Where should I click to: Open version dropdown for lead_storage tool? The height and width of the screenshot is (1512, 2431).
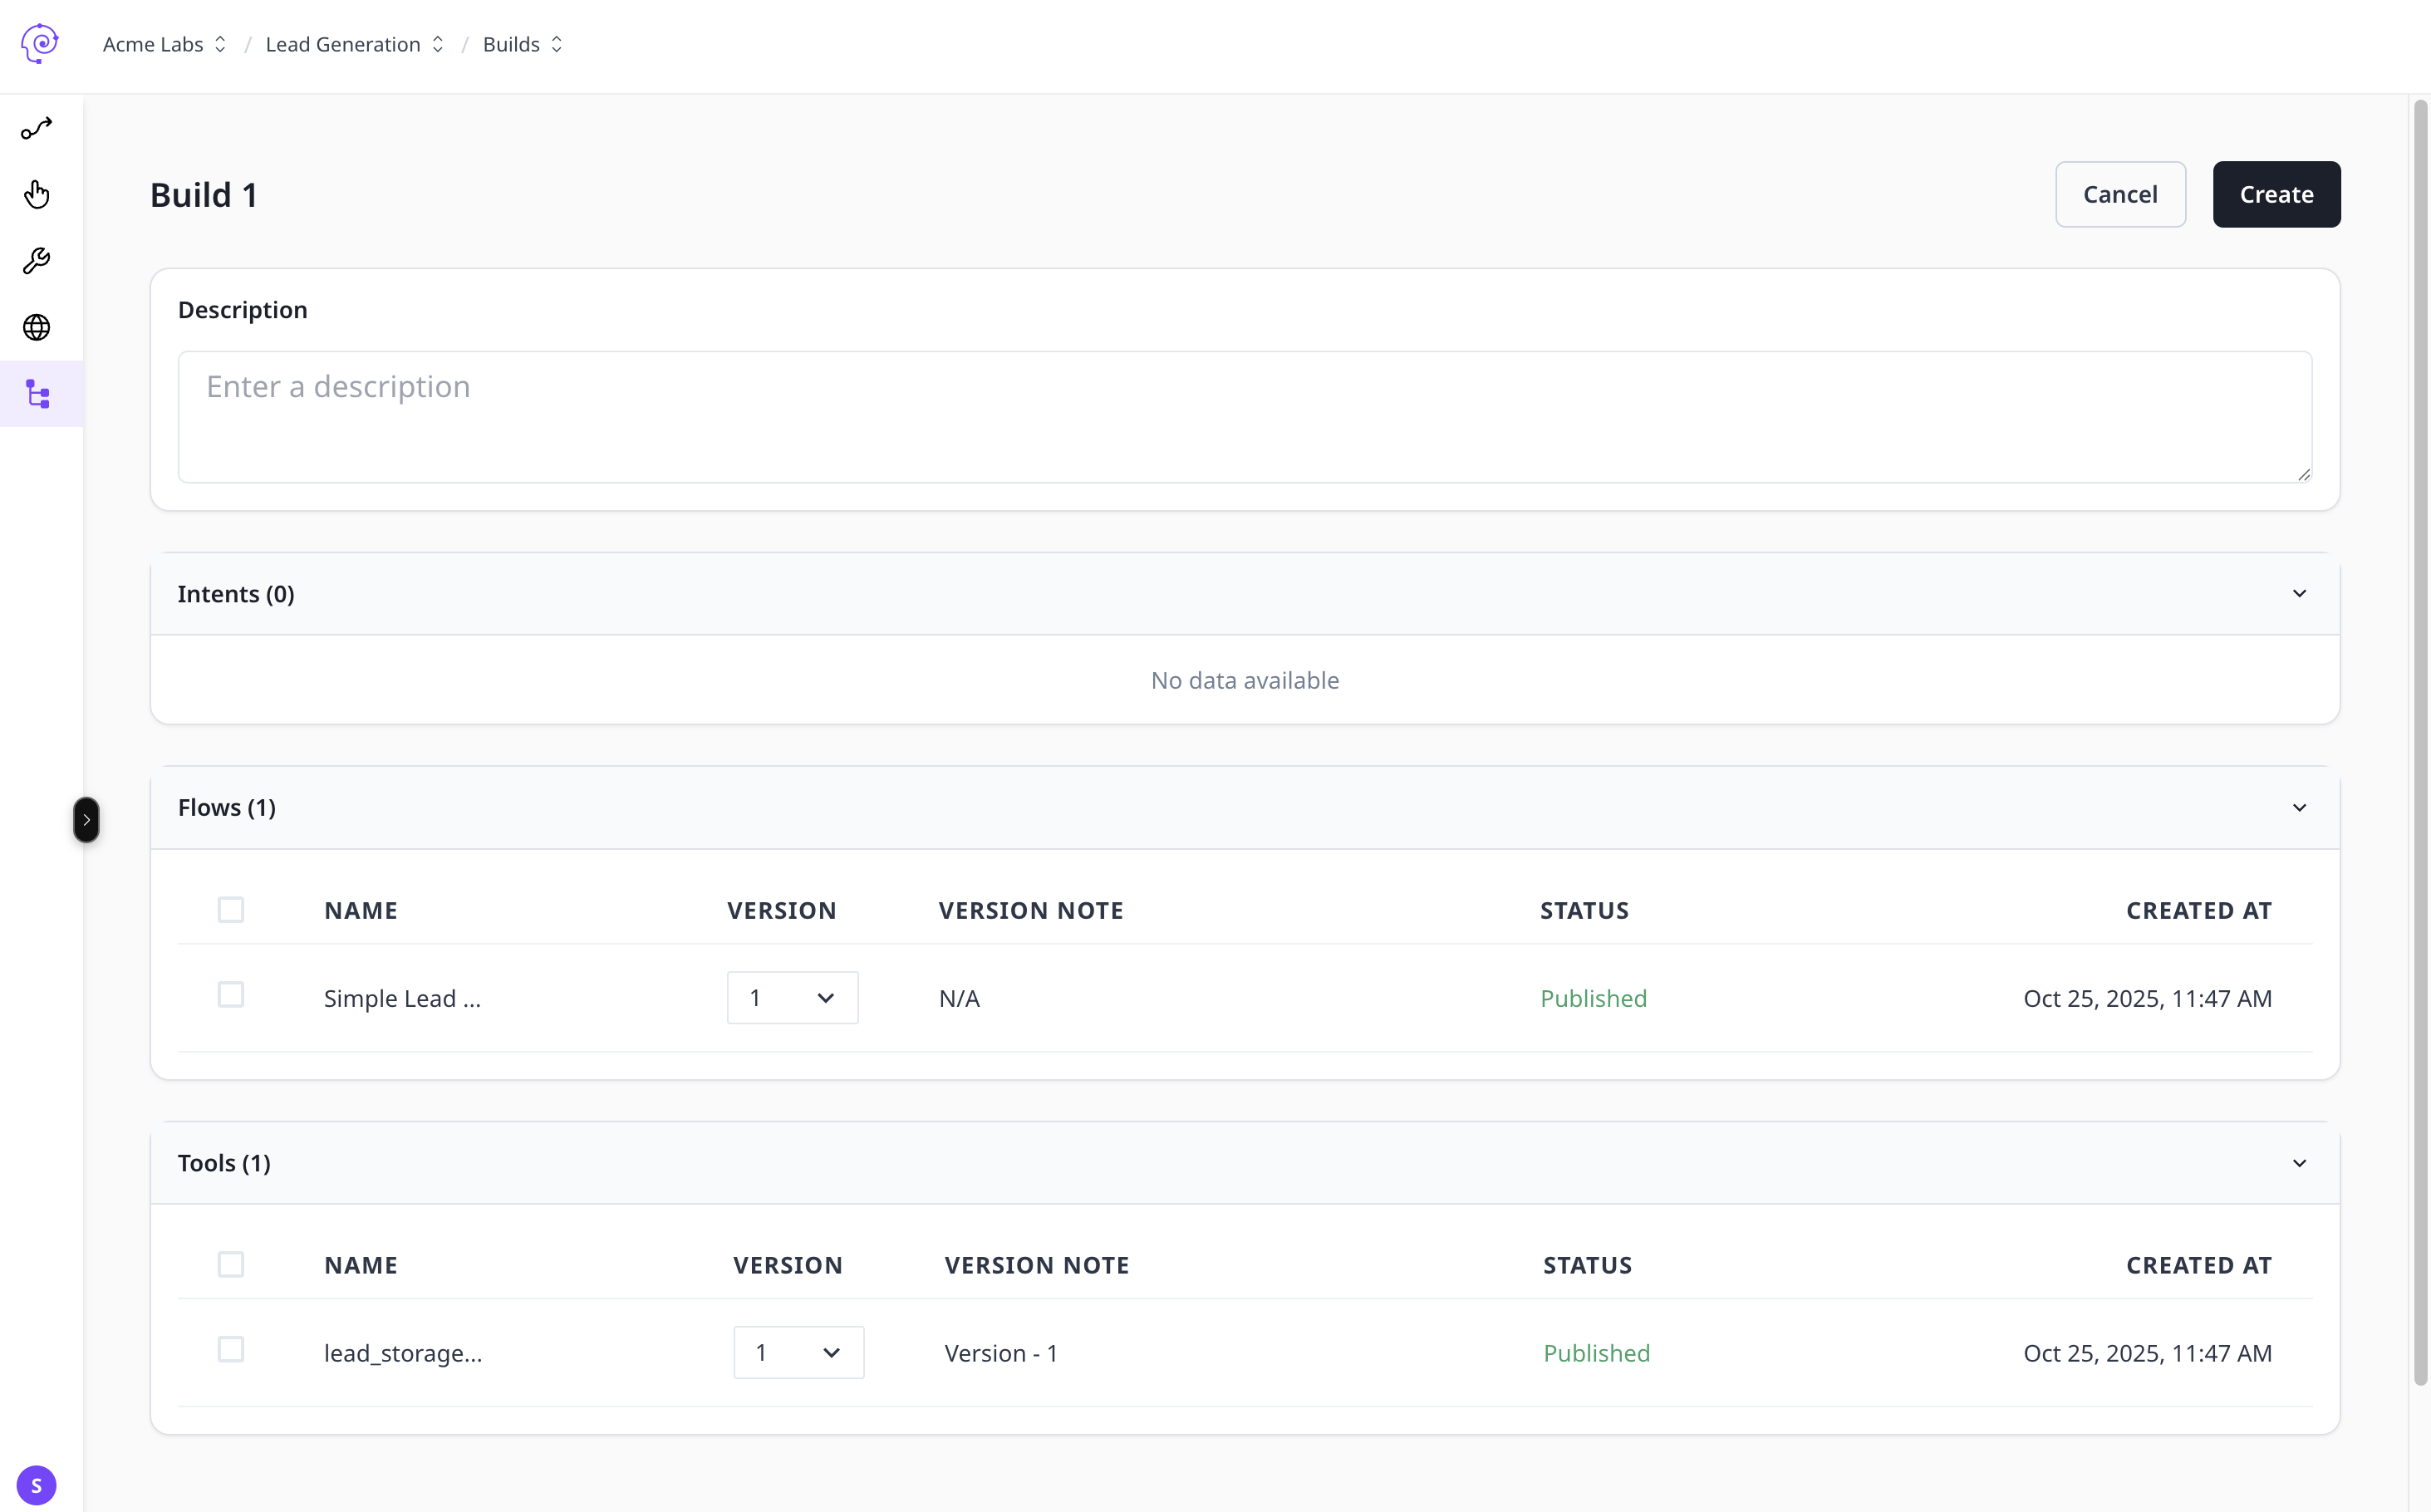[798, 1353]
